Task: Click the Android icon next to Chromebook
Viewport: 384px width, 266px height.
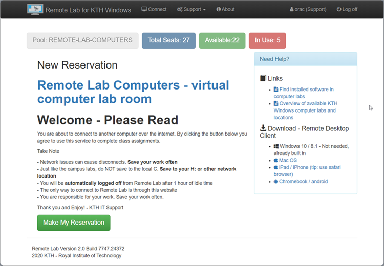Action: click(x=276, y=181)
